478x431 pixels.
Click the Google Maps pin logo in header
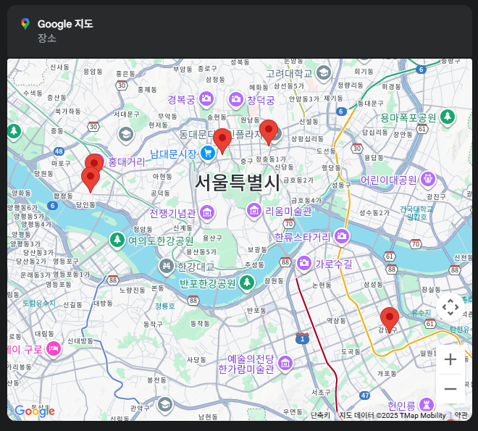[x=25, y=24]
